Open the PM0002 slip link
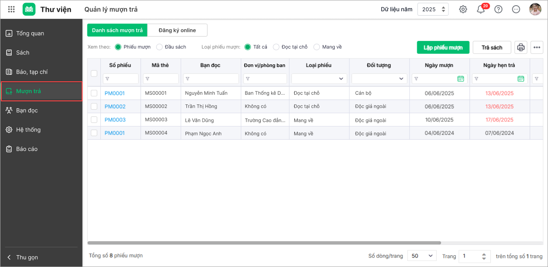Screen dimensions: 548x267 tap(115, 107)
